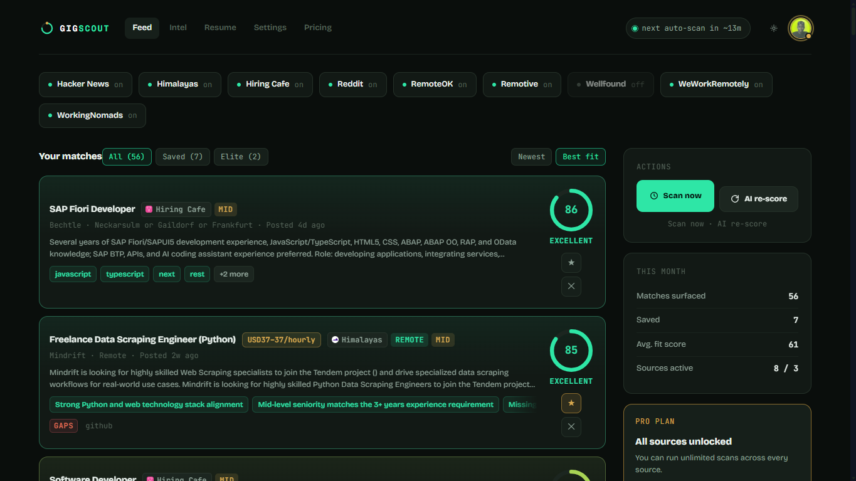Show Saved (7) matches
This screenshot has height=481, width=856.
[182, 157]
